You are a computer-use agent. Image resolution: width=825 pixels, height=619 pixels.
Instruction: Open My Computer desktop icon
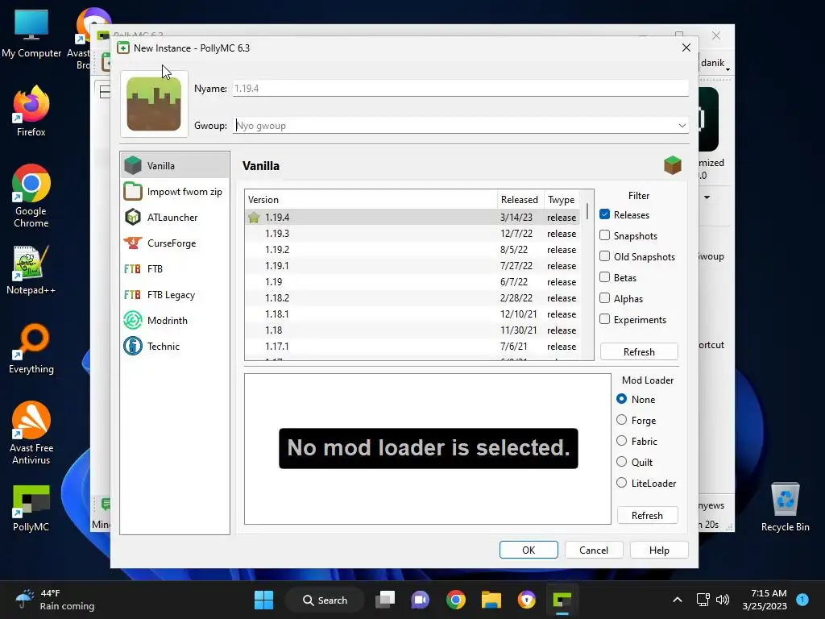coord(31,32)
